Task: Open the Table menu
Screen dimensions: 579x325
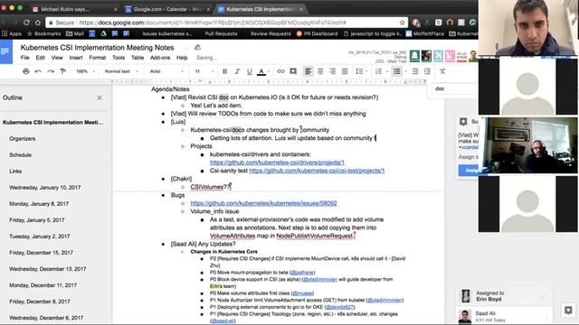Action: click(138, 58)
